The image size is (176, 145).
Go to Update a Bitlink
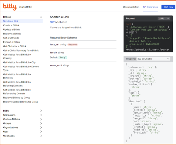click(x=12, y=30)
